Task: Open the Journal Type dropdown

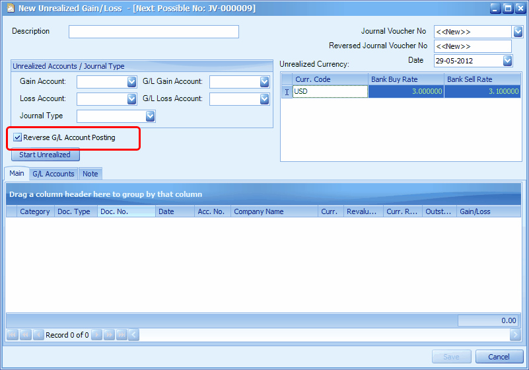Action: 150,116
